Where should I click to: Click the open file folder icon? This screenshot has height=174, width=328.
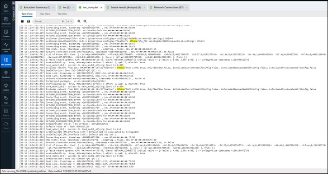[x=22, y=21]
